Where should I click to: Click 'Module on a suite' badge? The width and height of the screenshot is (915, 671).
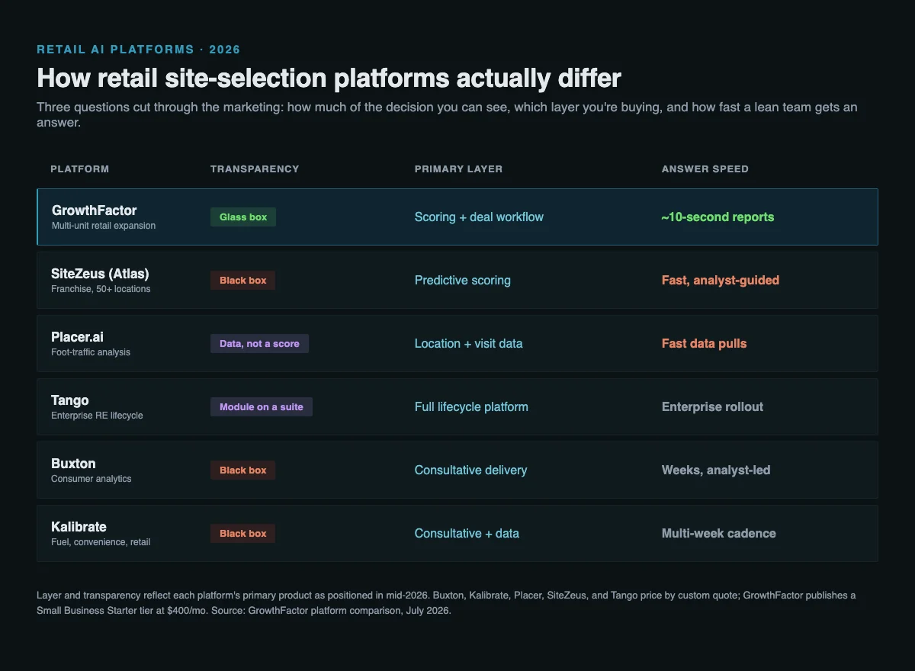pyautogui.click(x=262, y=407)
